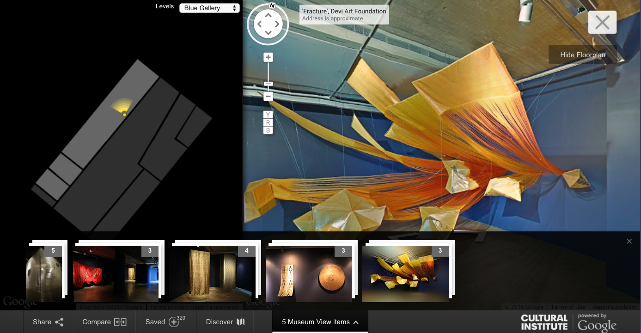Click the north compass marker
The height and width of the screenshot is (333, 641).
pos(272,6)
